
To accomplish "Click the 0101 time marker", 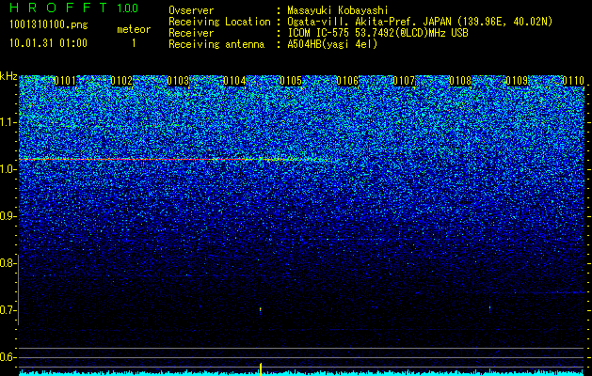I will pyautogui.click(x=65, y=81).
